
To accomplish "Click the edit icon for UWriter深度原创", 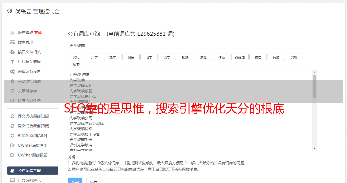I will point(12,145).
